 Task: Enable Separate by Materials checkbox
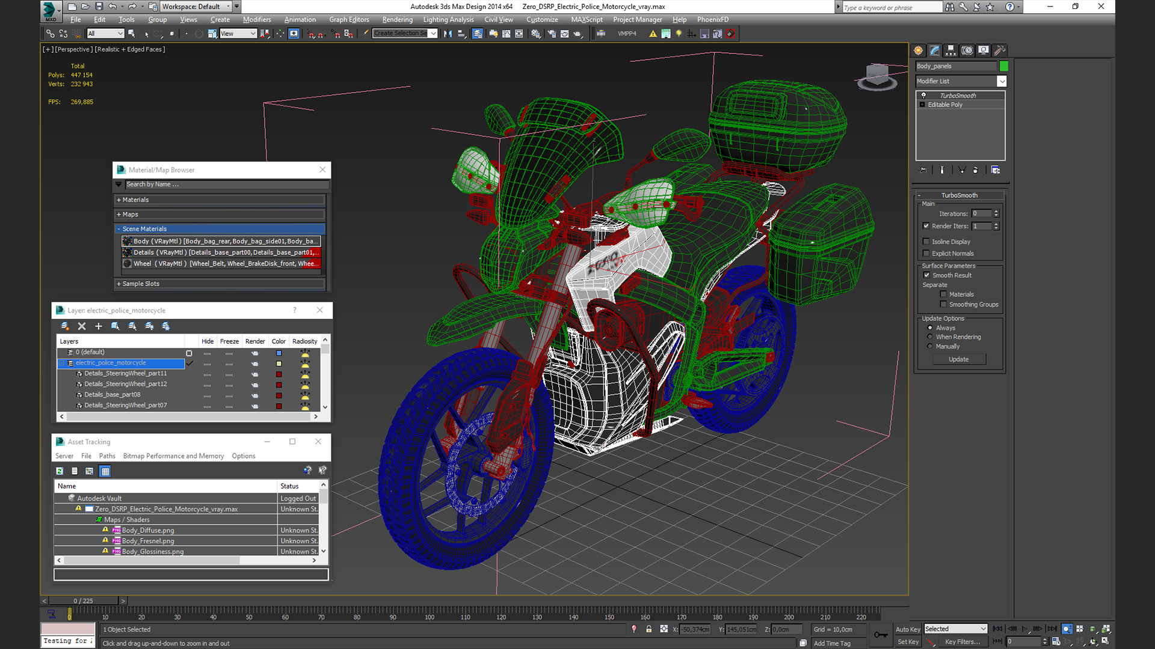pyautogui.click(x=943, y=294)
